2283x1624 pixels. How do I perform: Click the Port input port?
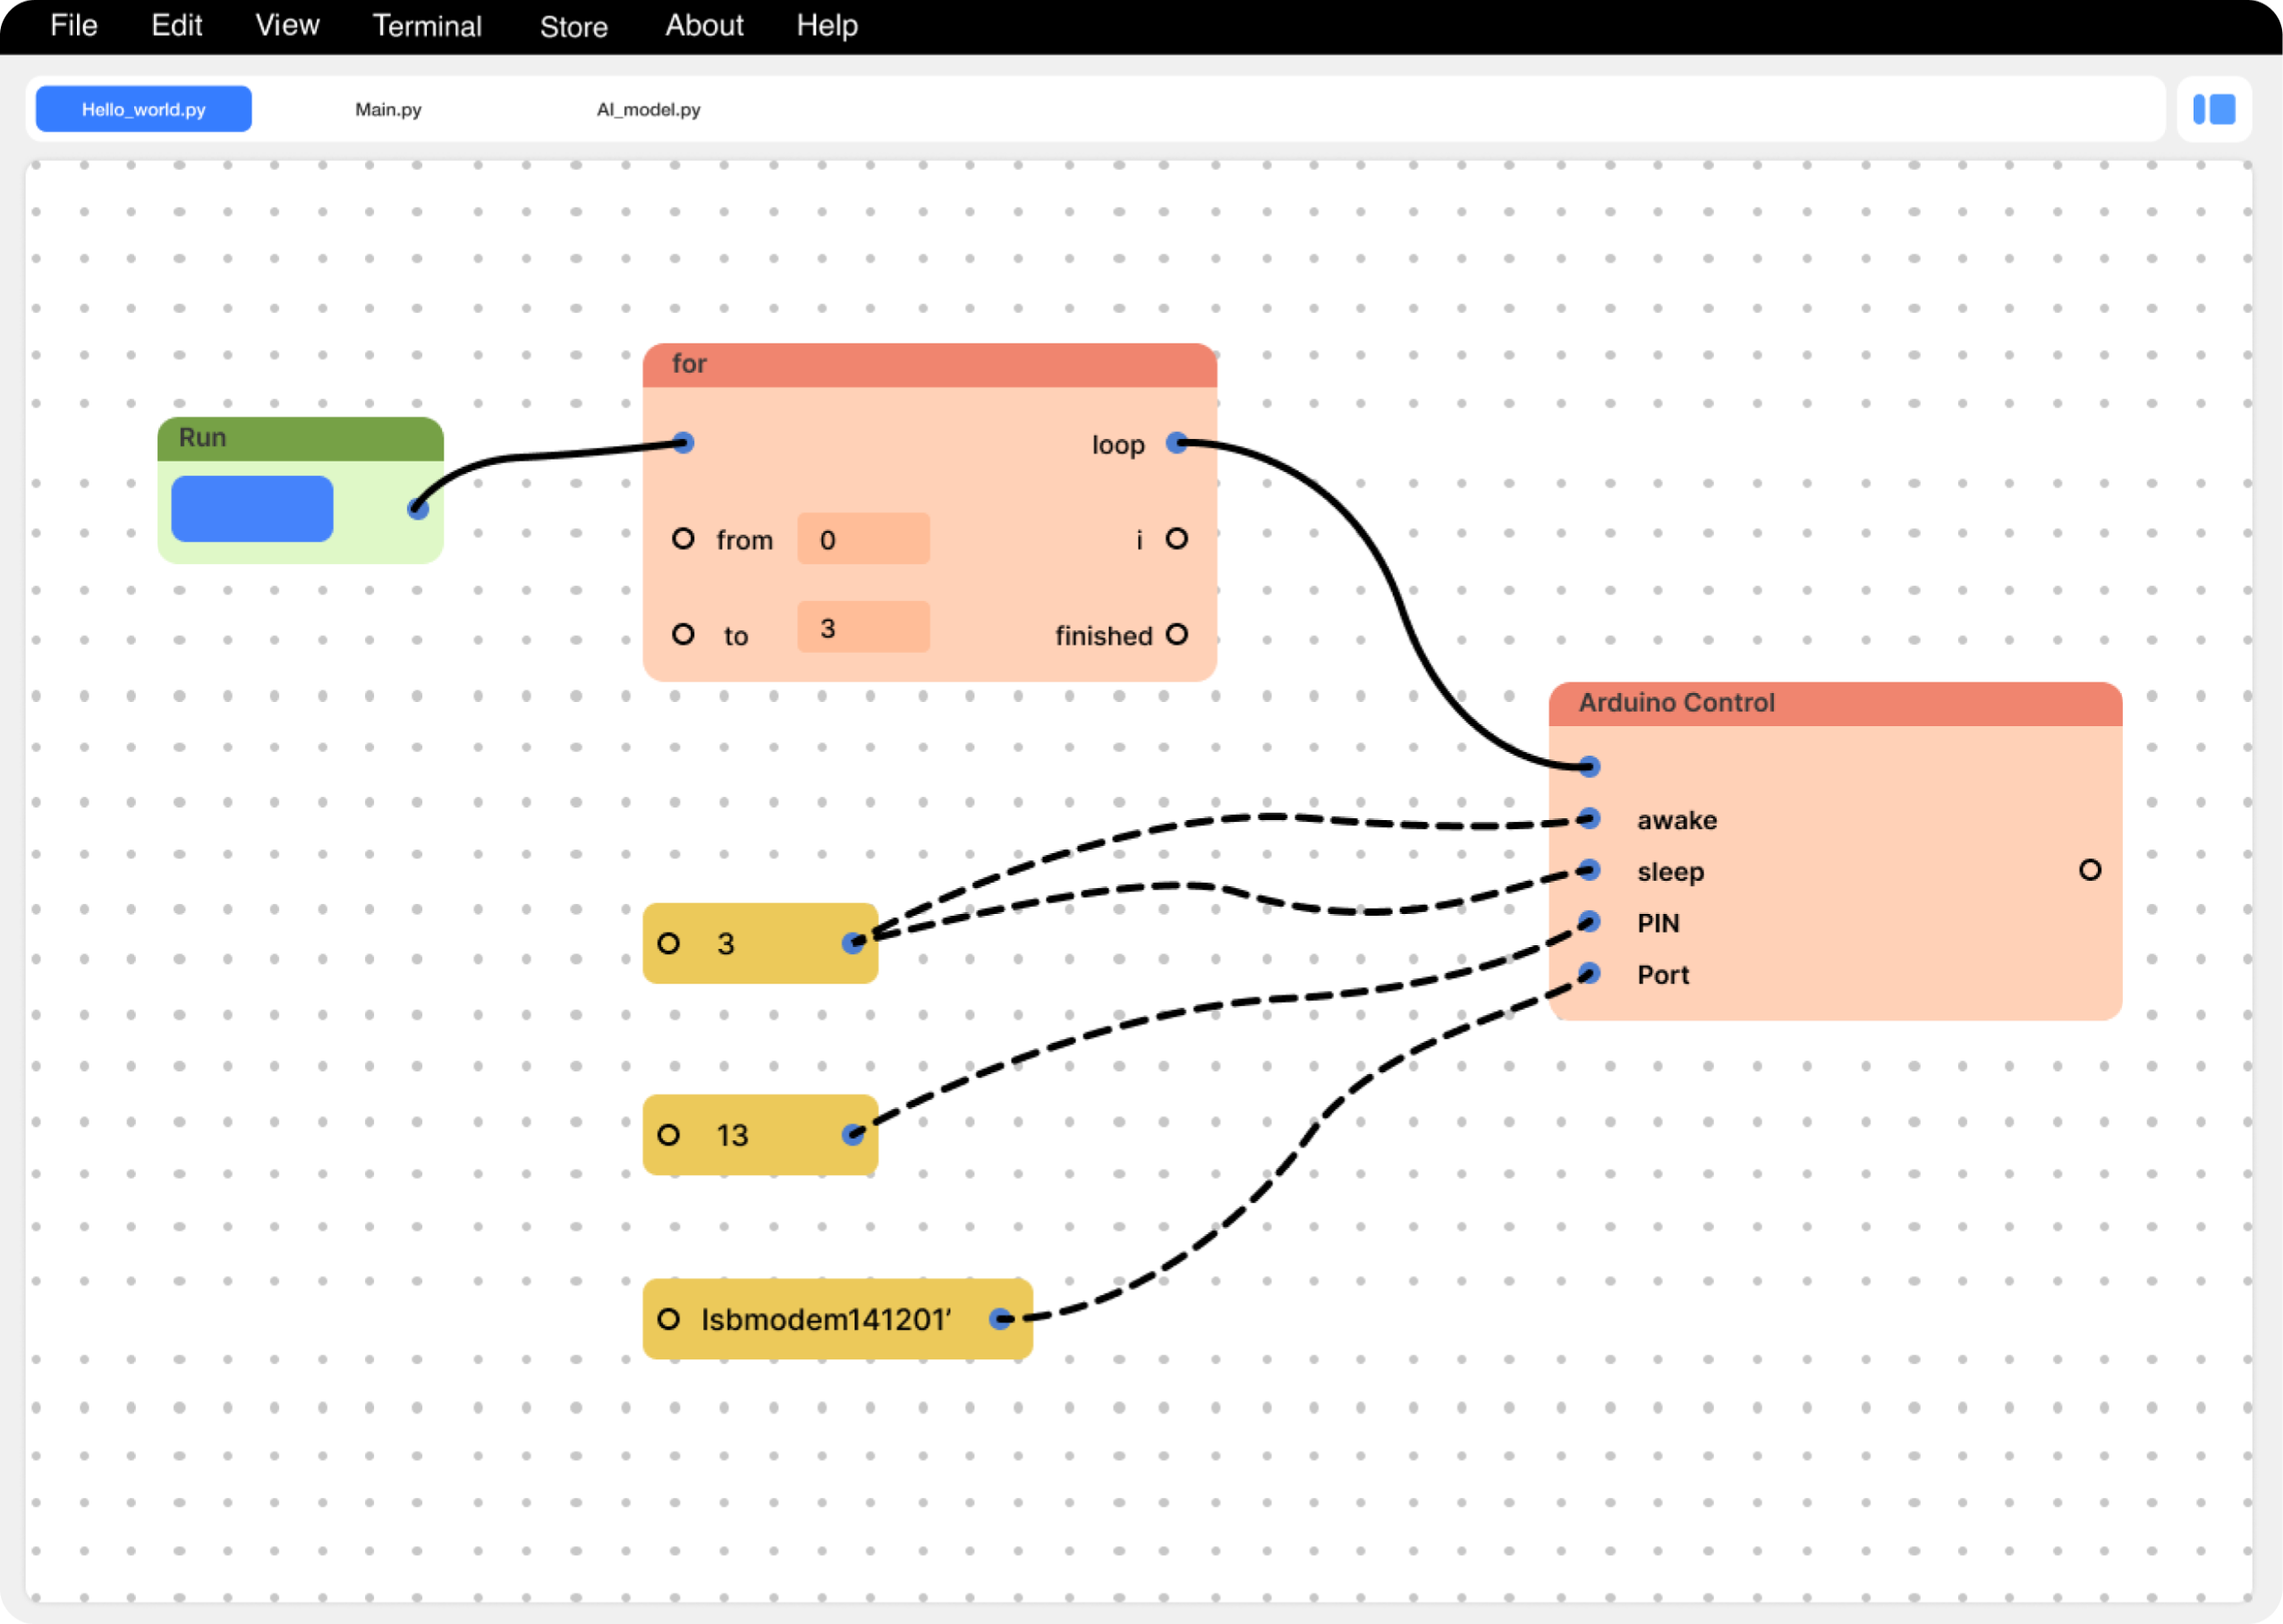pos(1589,973)
